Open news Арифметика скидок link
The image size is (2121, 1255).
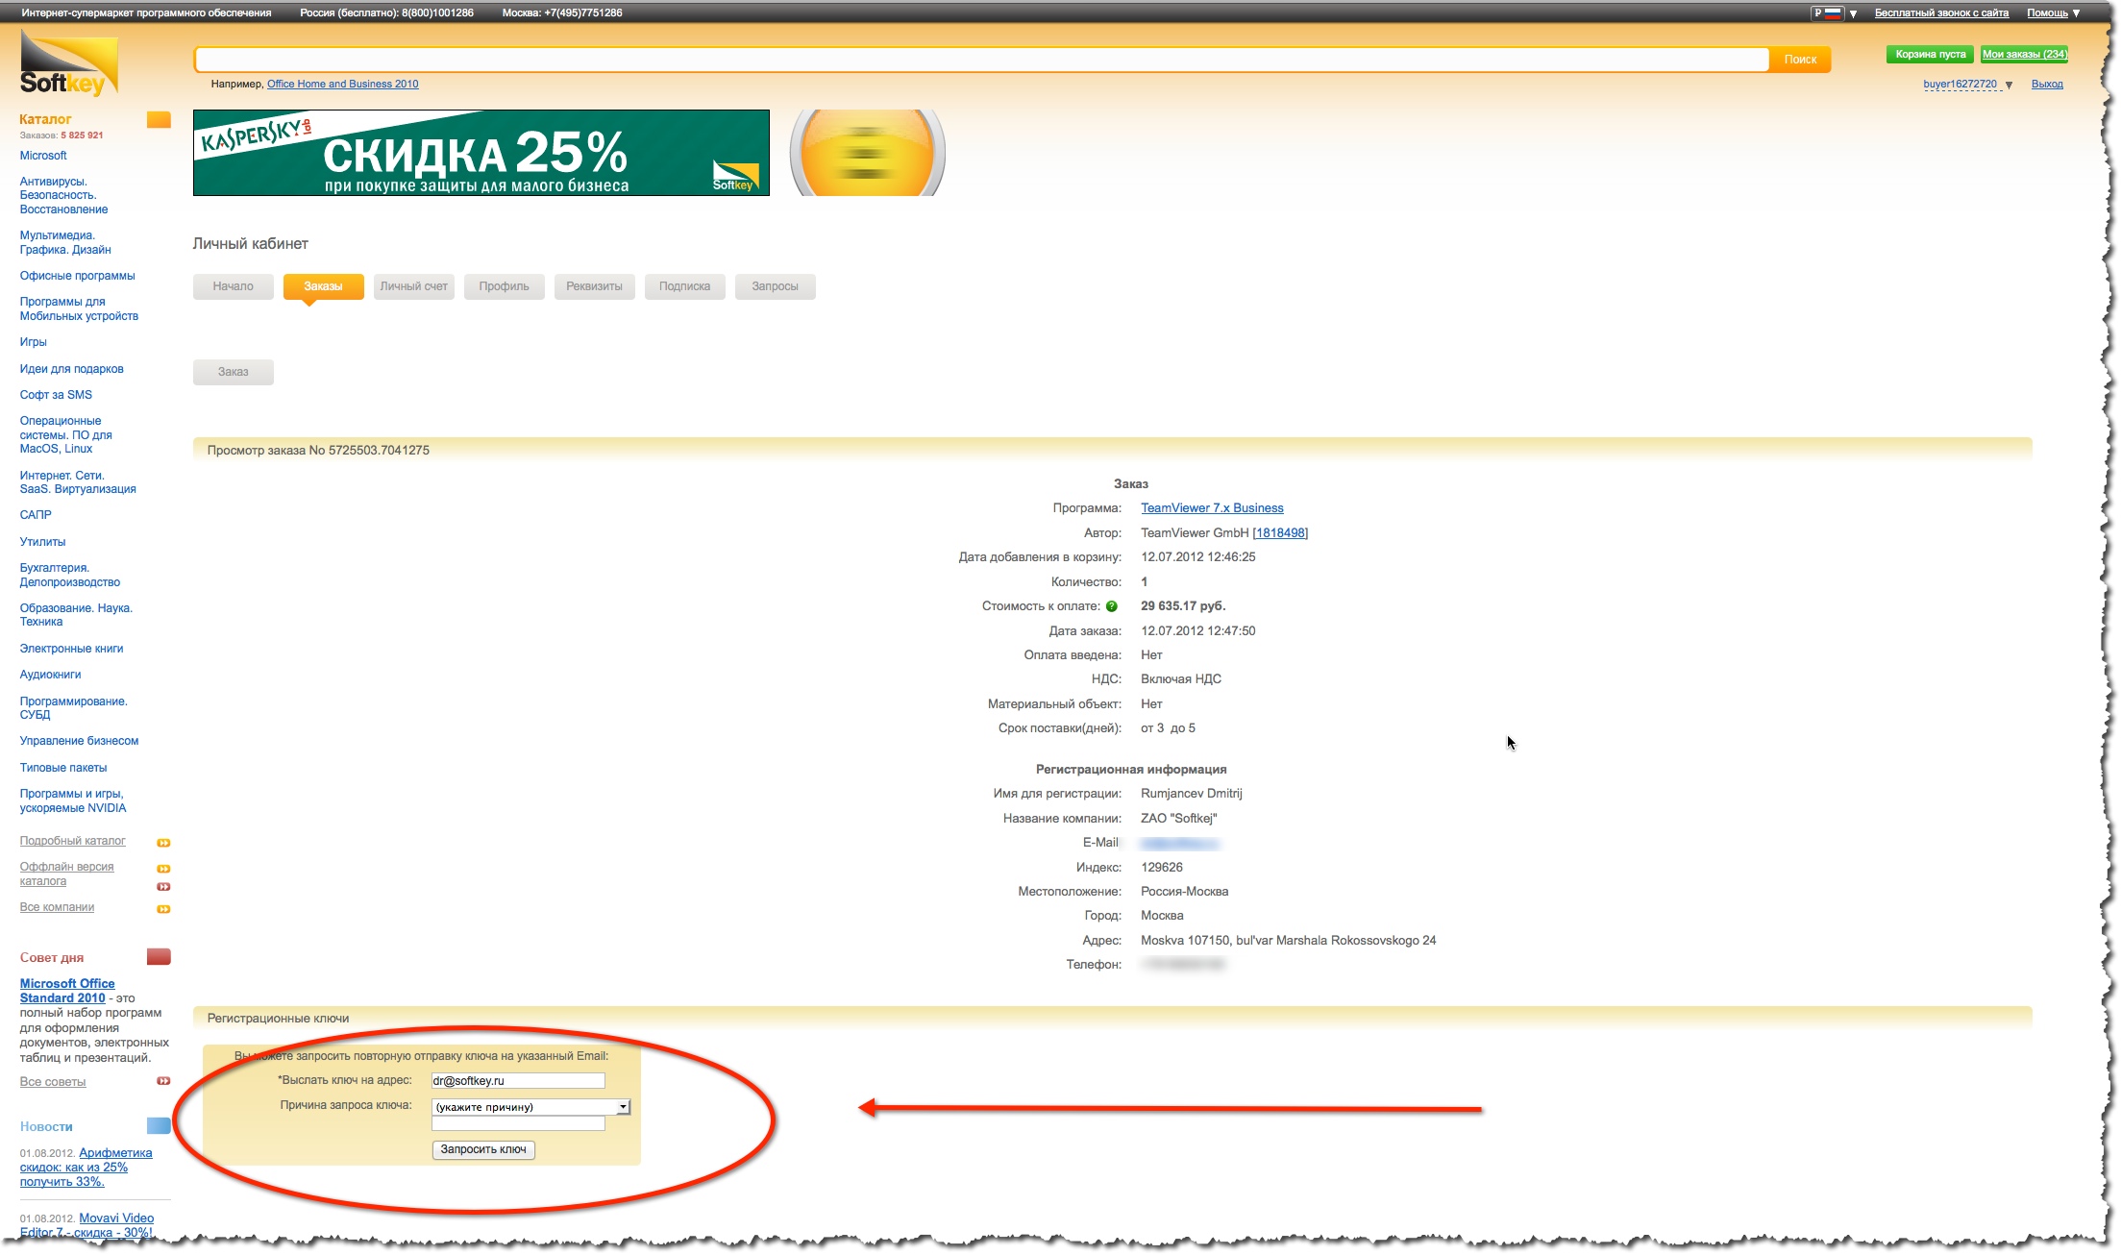[86, 1168]
